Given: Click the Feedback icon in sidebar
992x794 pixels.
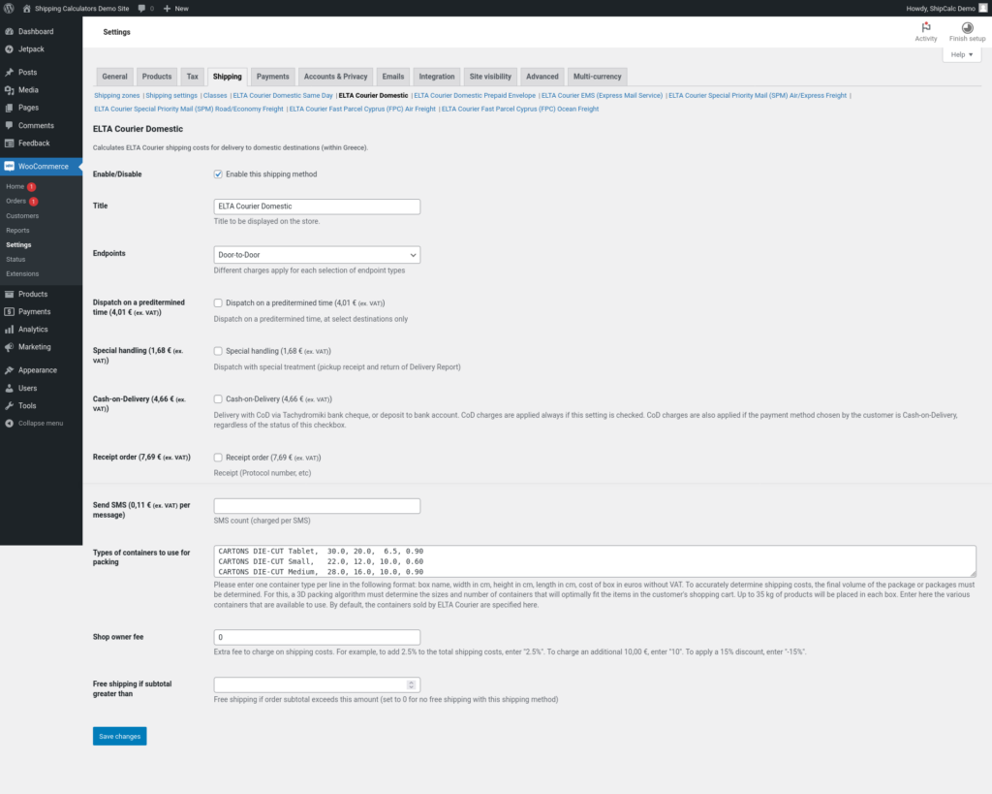Looking at the screenshot, I should coord(9,143).
